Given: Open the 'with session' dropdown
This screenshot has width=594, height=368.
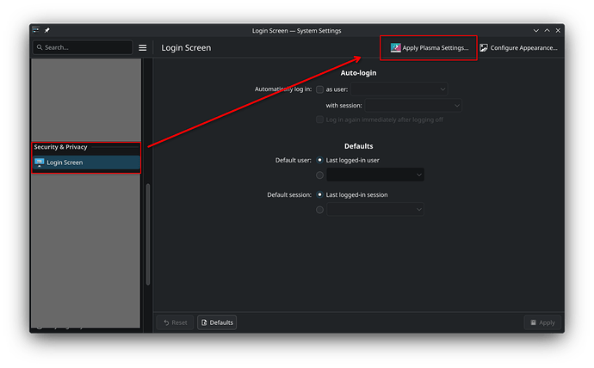Looking at the screenshot, I should pyautogui.click(x=413, y=105).
